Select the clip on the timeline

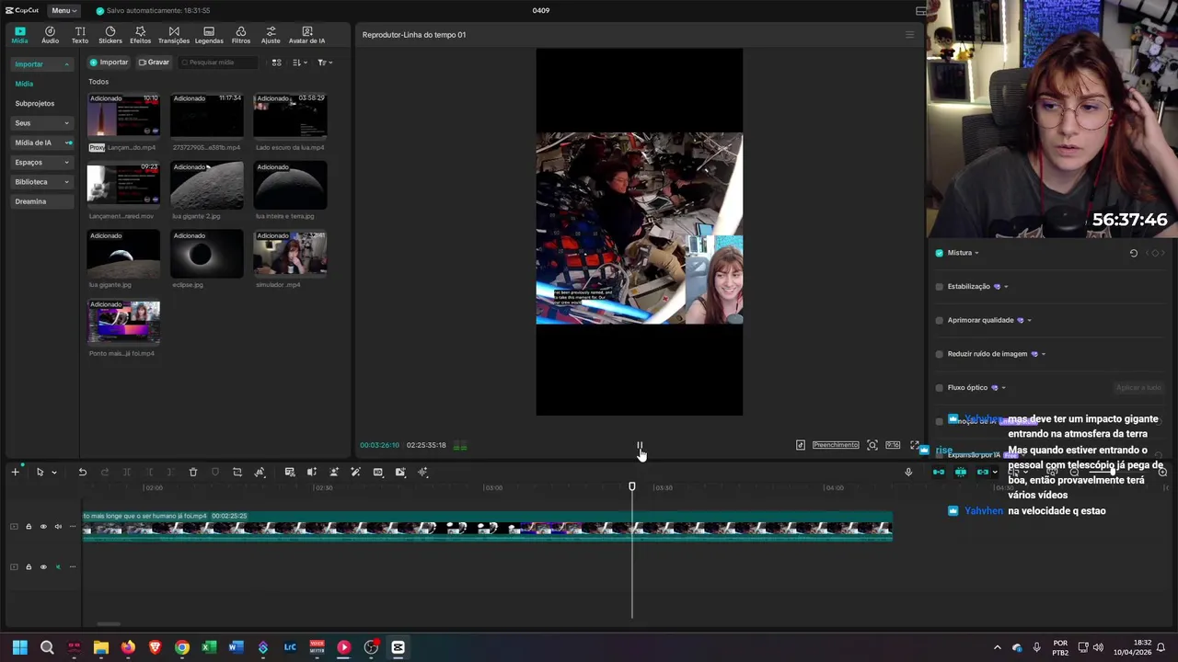488,528
